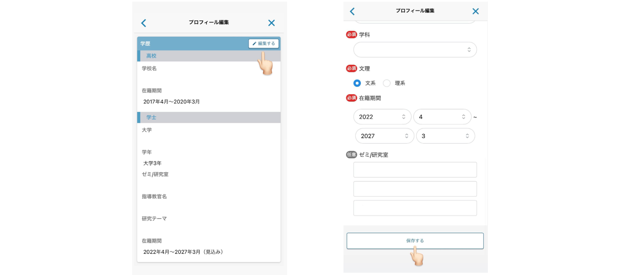Click the left phone's プロフィール編集 title
Viewport: 625px width, 275px height.
point(209,22)
